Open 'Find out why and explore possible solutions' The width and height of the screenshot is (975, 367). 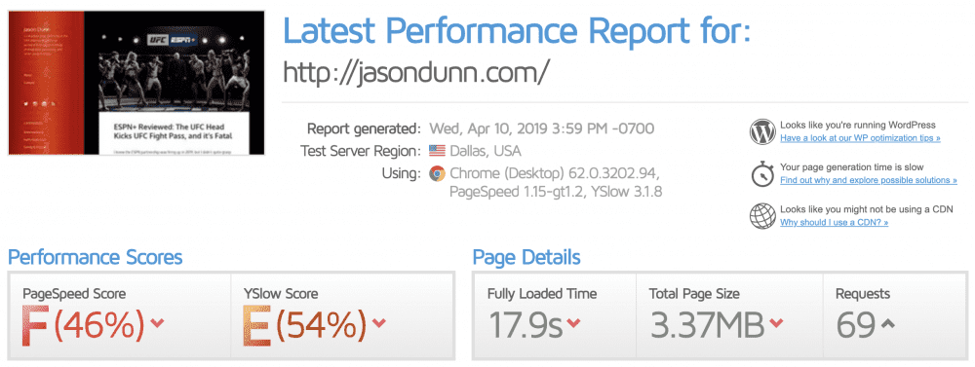click(x=868, y=180)
